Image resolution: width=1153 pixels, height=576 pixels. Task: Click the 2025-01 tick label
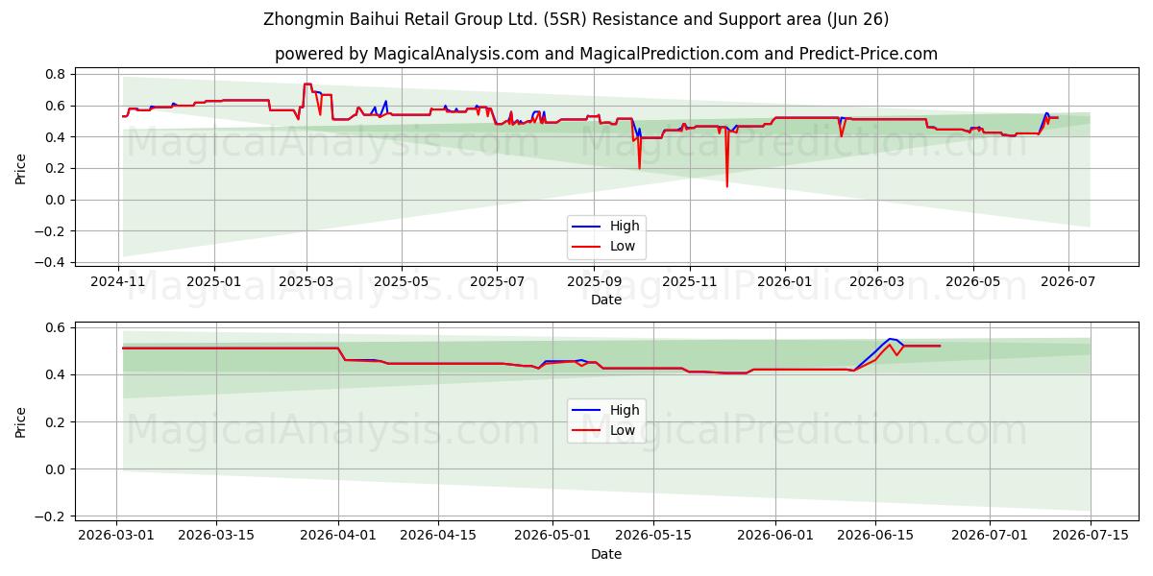click(x=213, y=281)
